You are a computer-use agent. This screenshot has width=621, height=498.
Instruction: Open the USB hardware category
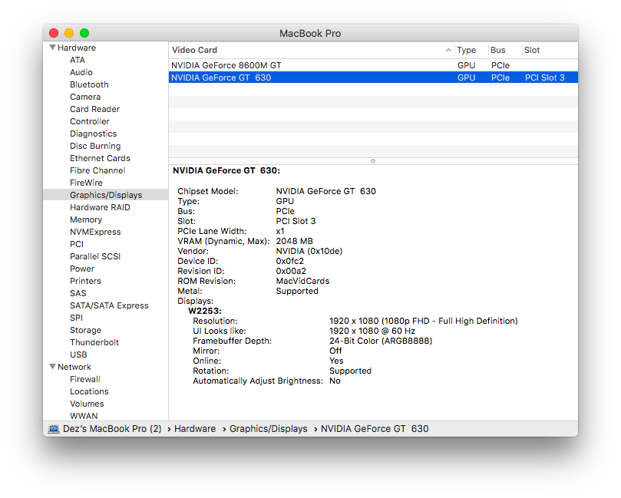coord(78,355)
